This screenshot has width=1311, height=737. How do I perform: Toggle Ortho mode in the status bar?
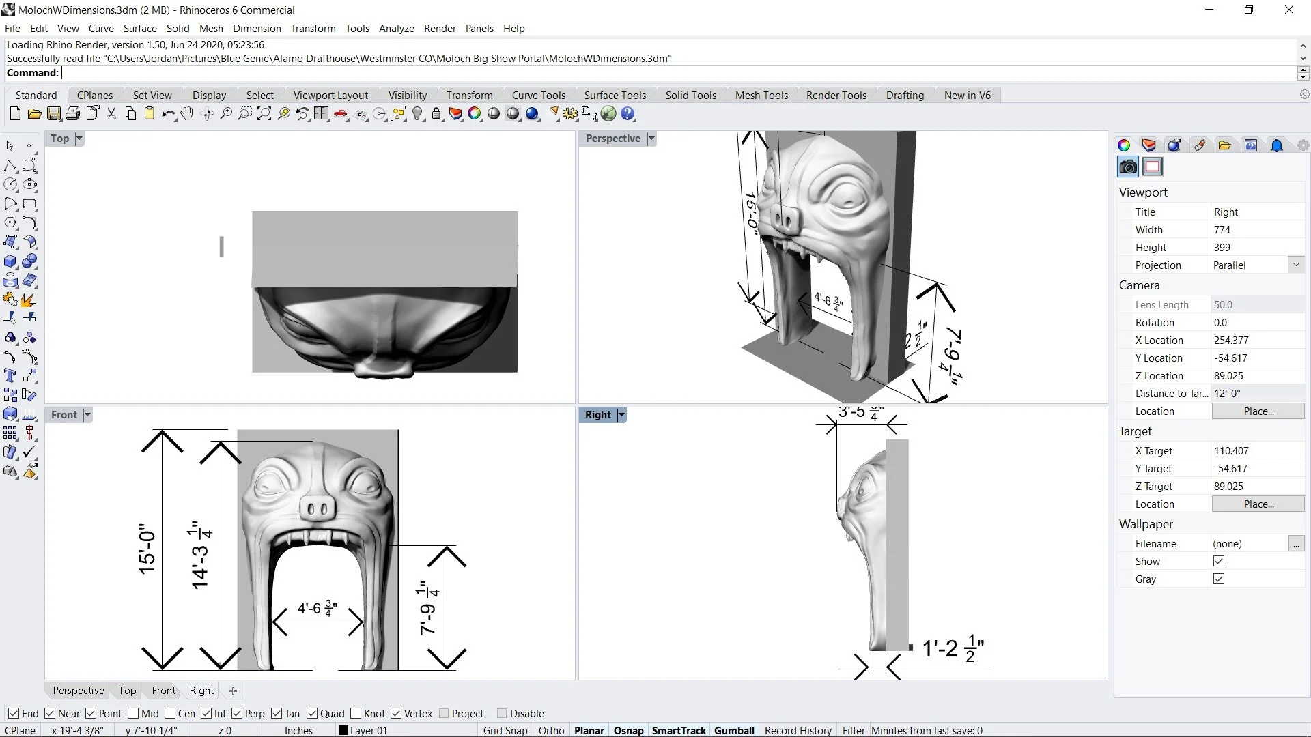[x=550, y=729]
